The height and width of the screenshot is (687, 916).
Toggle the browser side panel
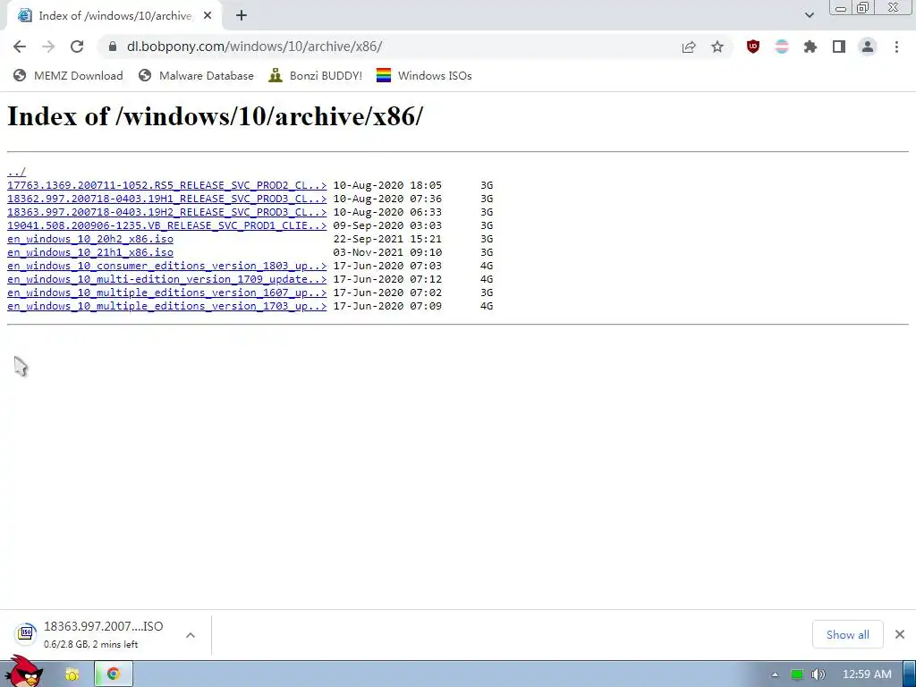pos(839,47)
